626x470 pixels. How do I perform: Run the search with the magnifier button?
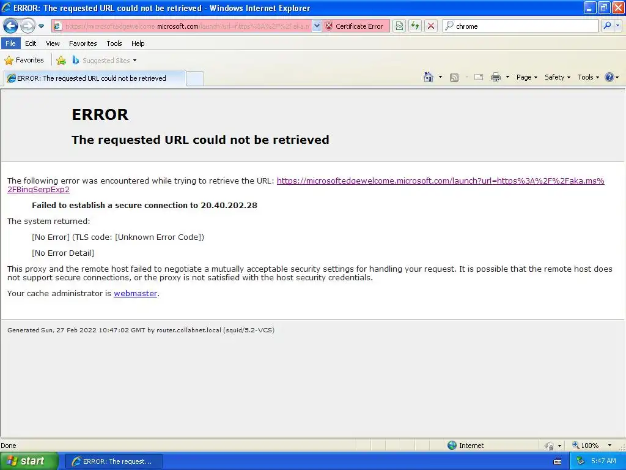point(607,26)
